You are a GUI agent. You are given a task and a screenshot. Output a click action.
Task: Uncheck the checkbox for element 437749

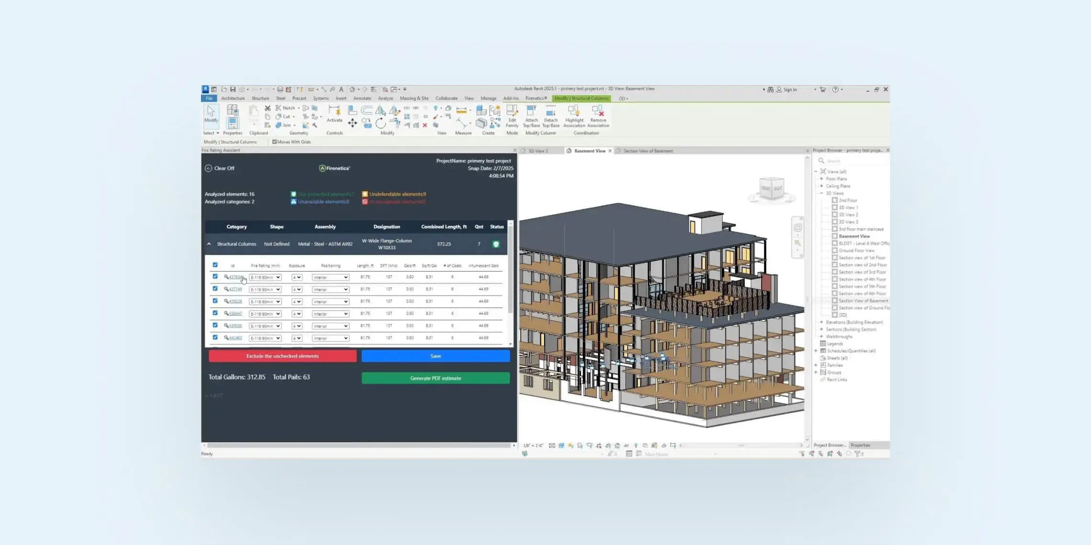point(215,289)
